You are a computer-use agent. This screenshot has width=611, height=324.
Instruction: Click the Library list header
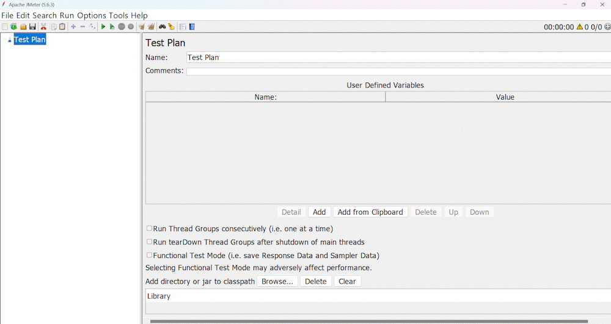point(378,296)
